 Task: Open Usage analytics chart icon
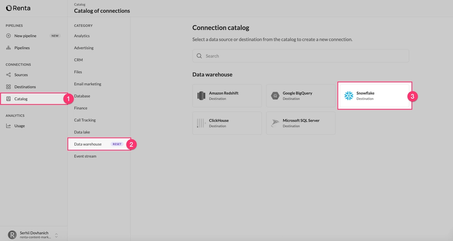tap(8, 126)
